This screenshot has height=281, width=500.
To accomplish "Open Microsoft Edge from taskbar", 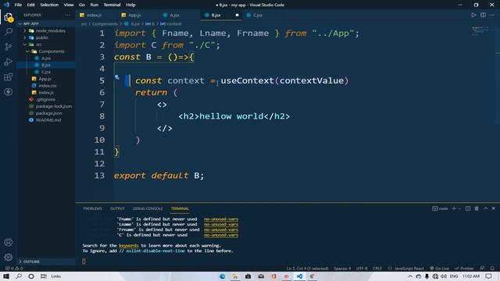I will (222, 276).
